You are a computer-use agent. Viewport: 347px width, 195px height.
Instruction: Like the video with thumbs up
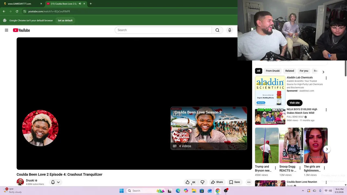click(x=190, y=182)
